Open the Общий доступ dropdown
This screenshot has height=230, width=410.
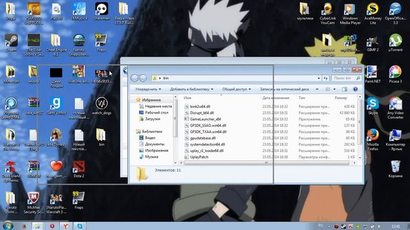[x=236, y=89]
